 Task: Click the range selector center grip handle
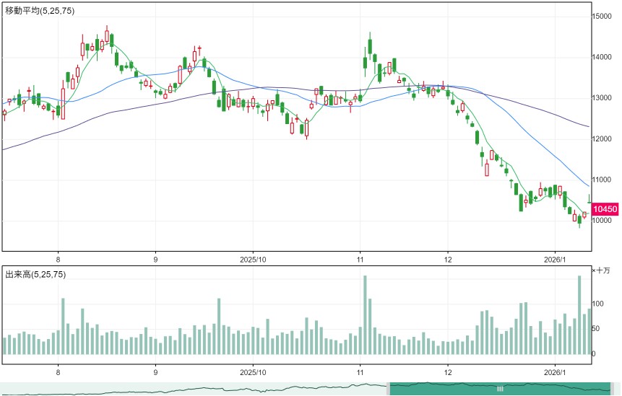point(500,389)
